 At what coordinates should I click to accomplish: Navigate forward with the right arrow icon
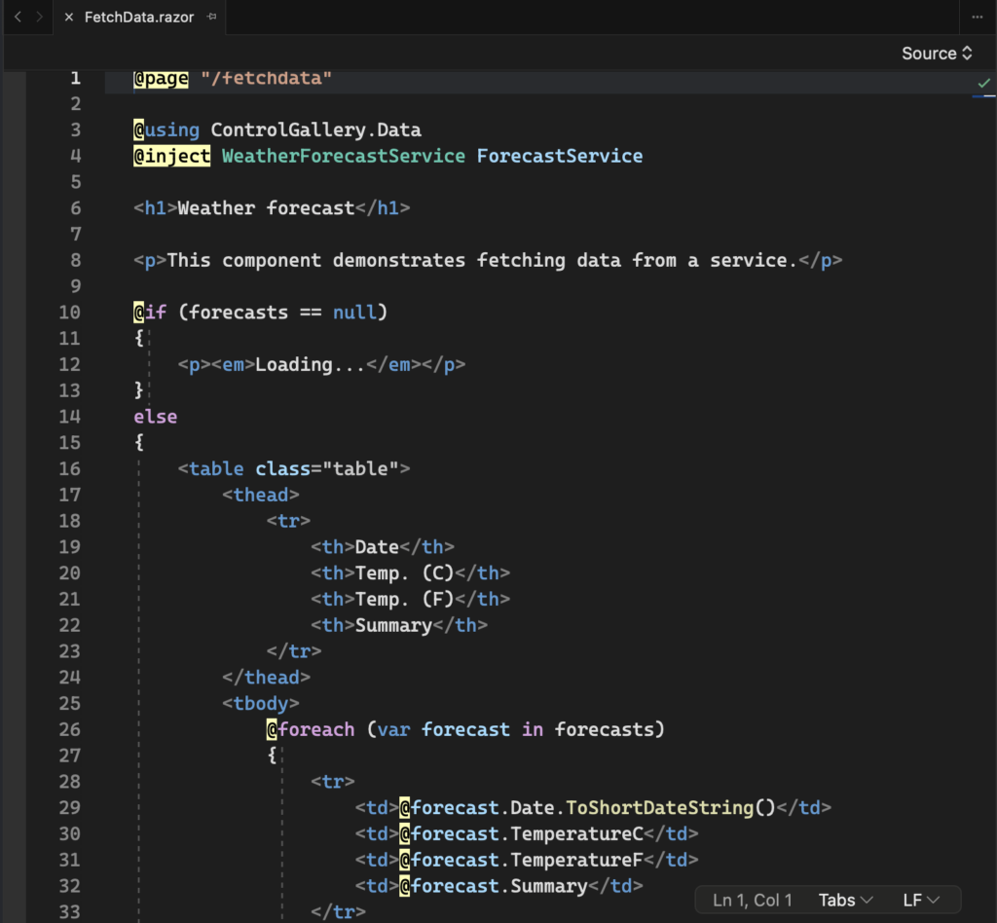39,18
